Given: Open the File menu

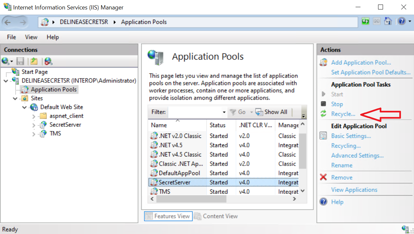Looking at the screenshot, I should [11, 37].
